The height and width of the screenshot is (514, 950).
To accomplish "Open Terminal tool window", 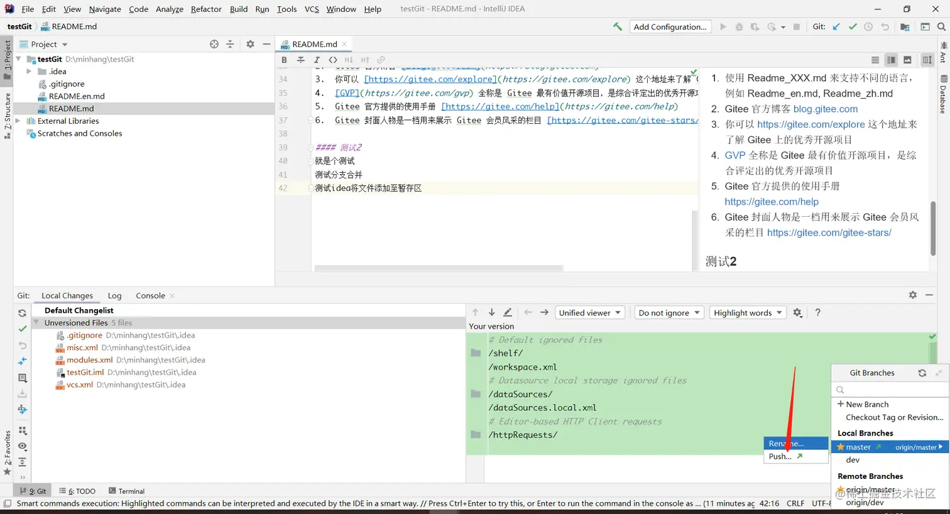I will tap(126, 491).
